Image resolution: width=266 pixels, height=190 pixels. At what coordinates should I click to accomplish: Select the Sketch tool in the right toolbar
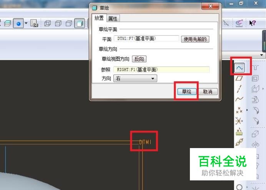click(x=239, y=68)
